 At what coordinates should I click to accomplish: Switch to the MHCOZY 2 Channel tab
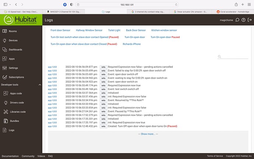pos(63,12)
